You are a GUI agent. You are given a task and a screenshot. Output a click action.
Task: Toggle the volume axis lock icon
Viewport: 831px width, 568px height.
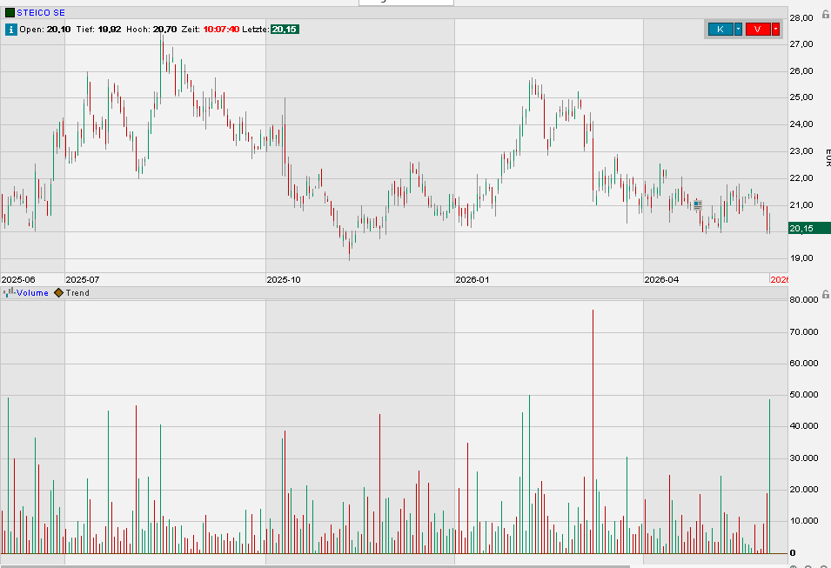click(825, 294)
